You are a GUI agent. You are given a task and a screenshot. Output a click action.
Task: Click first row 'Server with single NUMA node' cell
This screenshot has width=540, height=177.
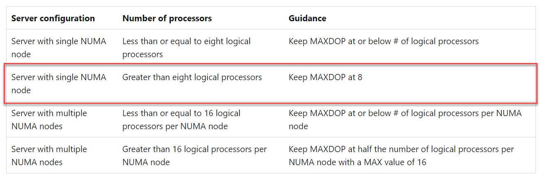[x=59, y=47]
